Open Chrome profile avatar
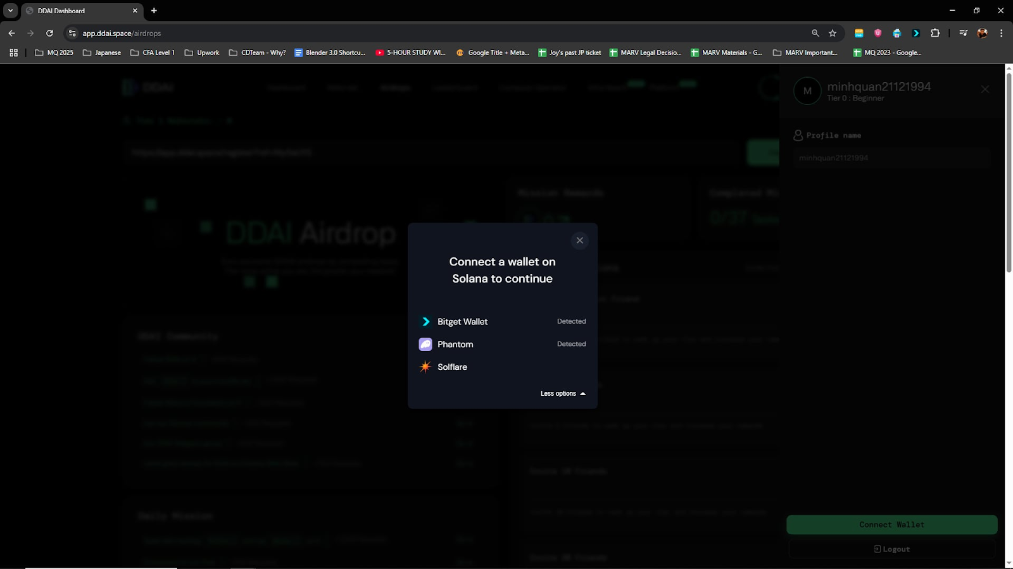 click(x=982, y=33)
